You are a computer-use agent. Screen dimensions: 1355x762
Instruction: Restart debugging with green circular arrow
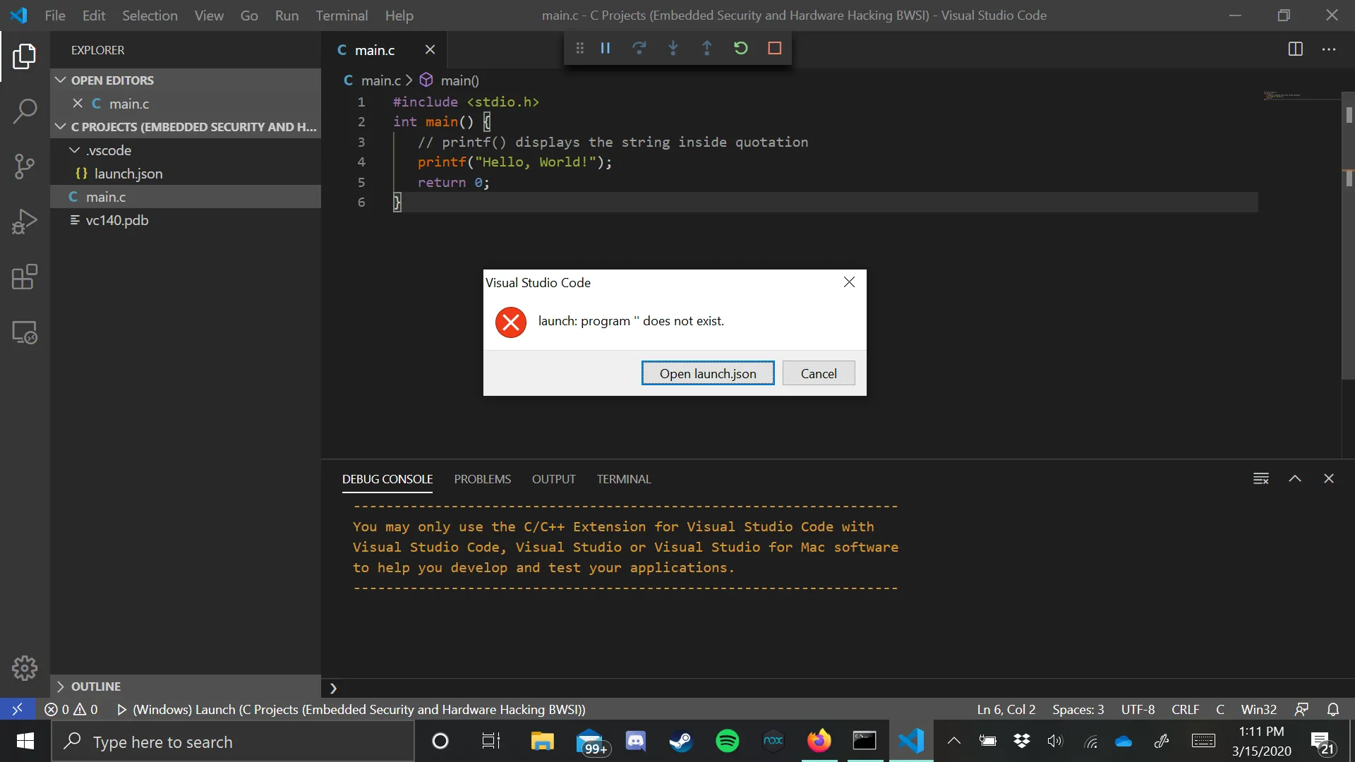740,48
